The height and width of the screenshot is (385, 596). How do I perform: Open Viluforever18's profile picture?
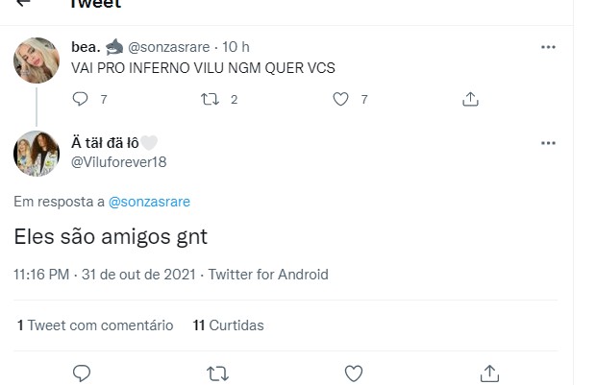(x=37, y=153)
